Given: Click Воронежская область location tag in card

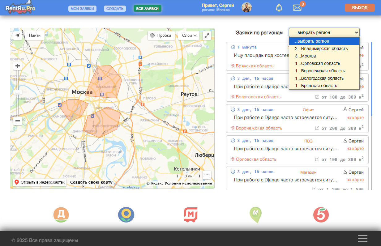Looking at the screenshot, I should click(257, 128).
